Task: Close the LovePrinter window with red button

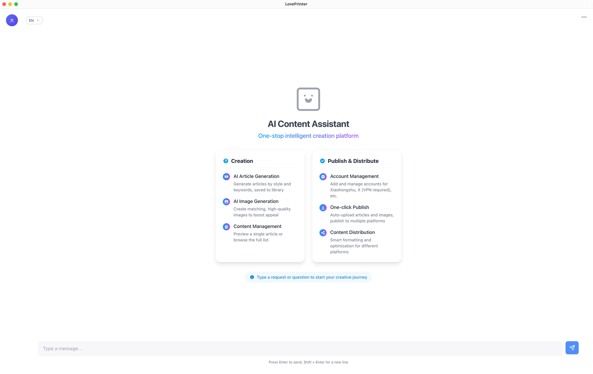Action: tap(4, 4)
